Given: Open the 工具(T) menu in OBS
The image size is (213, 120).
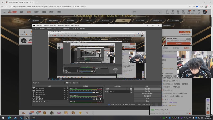Looking at the screenshot, I should [x=75, y=29].
